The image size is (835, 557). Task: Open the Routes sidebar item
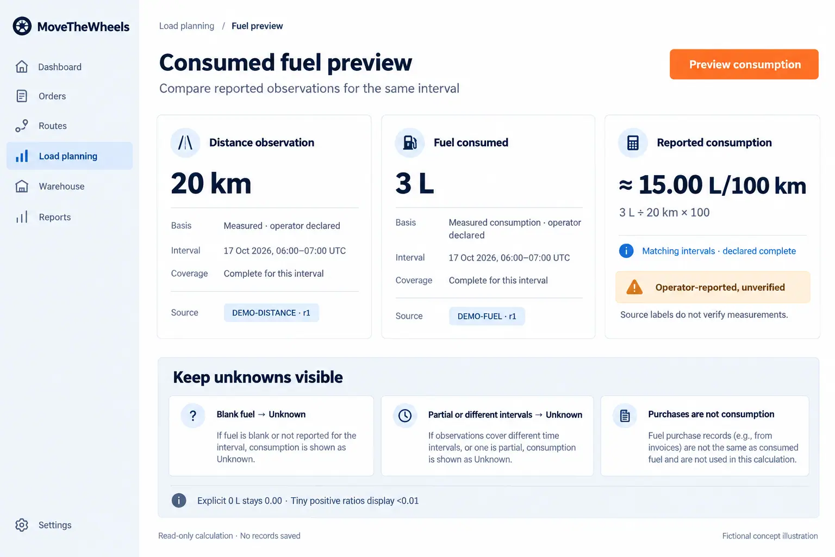point(70,126)
